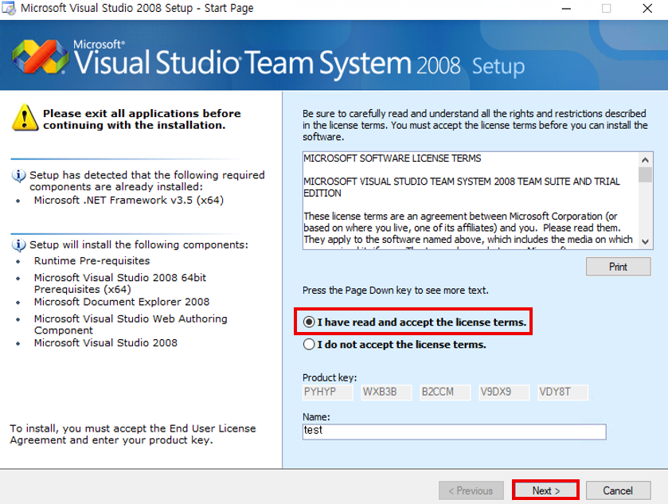
Task: Click the license text scrollbar up arrow
Action: tap(644, 158)
